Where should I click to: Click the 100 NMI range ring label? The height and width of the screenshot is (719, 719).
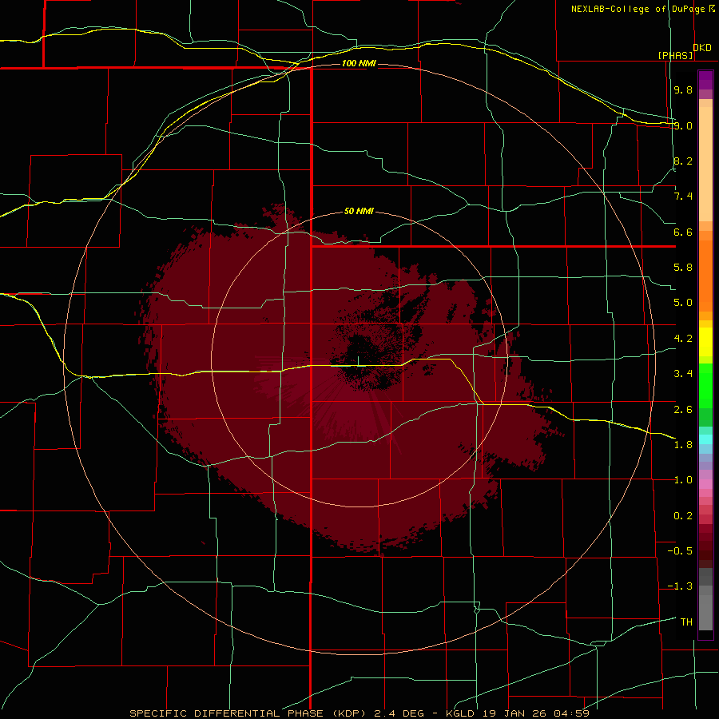click(x=359, y=63)
